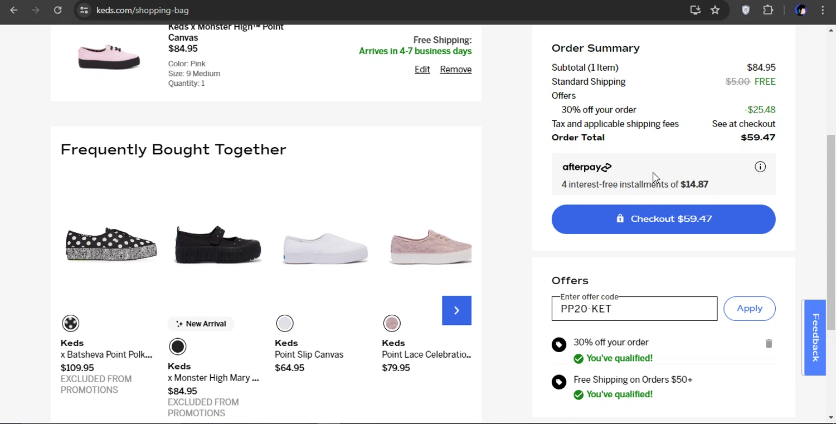Screen dimensions: 836x424
Task: Apply the offer code
Action: click(749, 309)
